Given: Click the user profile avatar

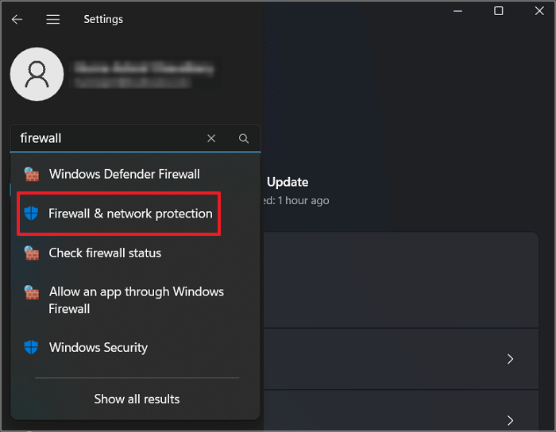Looking at the screenshot, I should point(37,74).
